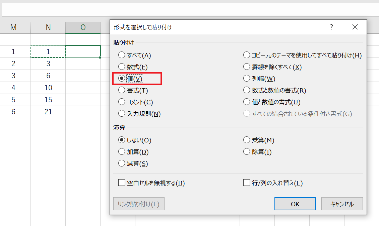Choose the 乗算(M) operation

(x=247, y=140)
